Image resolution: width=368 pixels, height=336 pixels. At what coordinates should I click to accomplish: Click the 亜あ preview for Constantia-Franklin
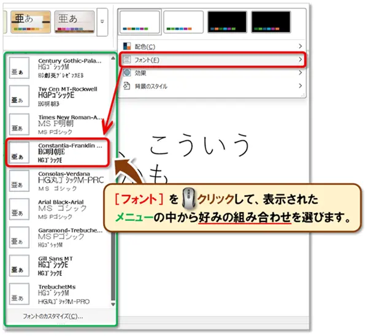[19, 153]
